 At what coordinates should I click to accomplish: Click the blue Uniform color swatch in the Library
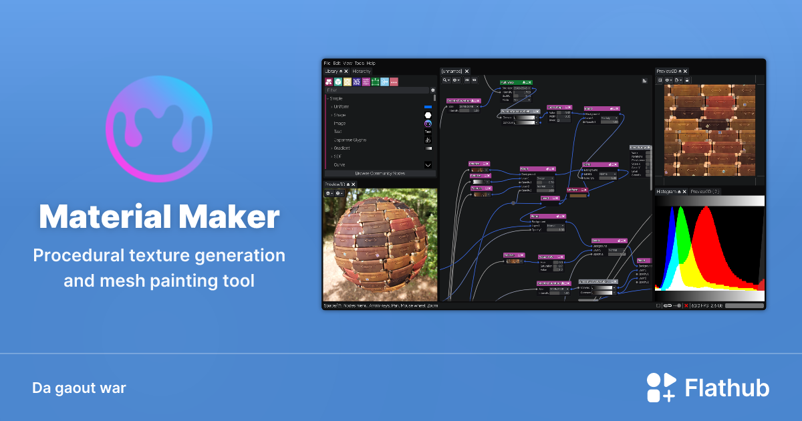coord(428,107)
